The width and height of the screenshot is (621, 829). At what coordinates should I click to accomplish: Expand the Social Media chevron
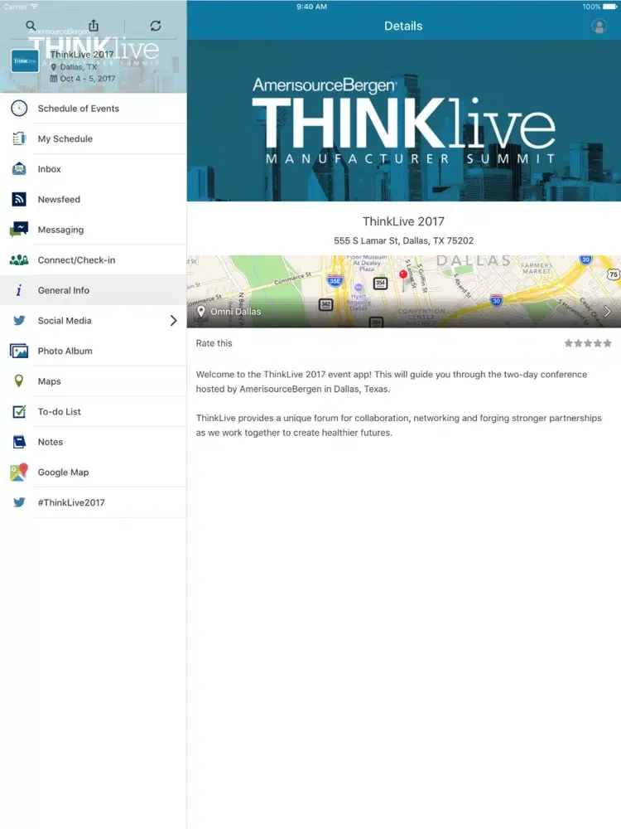[x=173, y=320]
